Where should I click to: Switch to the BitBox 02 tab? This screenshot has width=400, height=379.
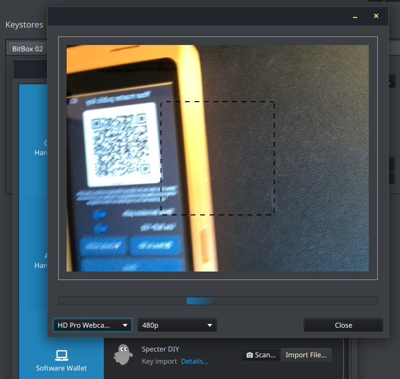tap(28, 49)
